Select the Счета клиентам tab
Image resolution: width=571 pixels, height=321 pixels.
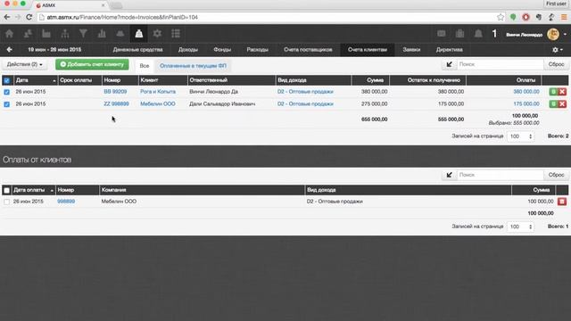coord(368,50)
